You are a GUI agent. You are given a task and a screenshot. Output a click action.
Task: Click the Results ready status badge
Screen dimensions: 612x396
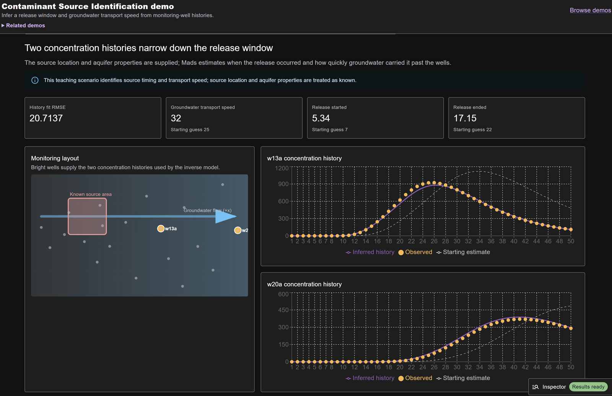pyautogui.click(x=588, y=387)
